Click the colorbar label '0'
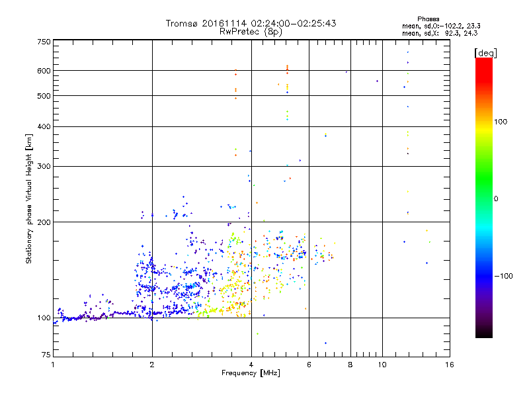The width and height of the screenshot is (529, 397). point(496,199)
